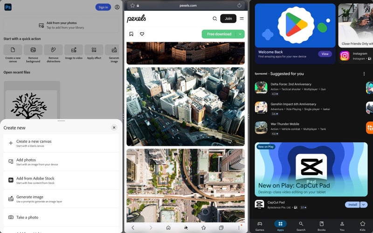Click the Photoshop Ps logo icon
Screen dimensions: 373x233
(x=8, y=7)
